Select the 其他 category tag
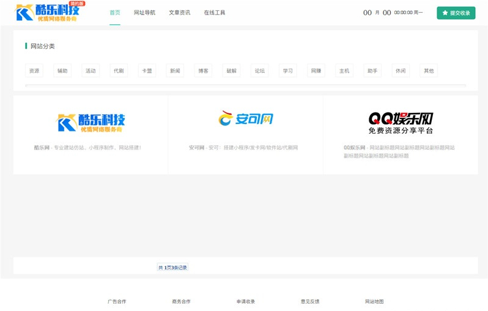488x311 pixels. (x=429, y=71)
